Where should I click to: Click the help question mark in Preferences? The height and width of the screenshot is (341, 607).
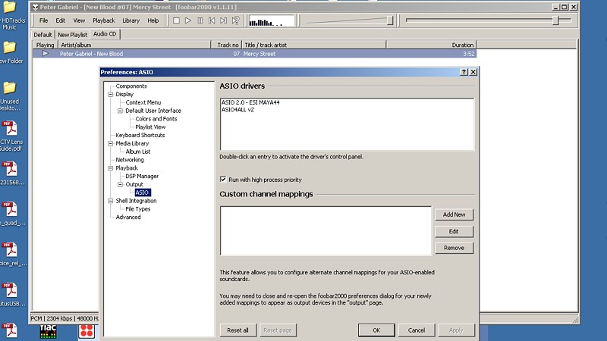click(x=464, y=72)
